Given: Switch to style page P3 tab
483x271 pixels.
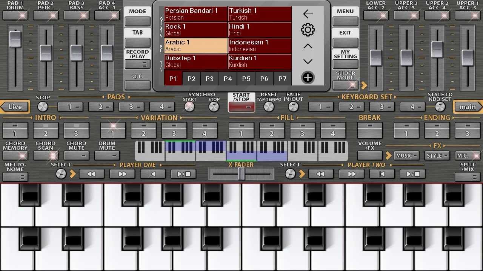Looking at the screenshot, I should [209, 79].
